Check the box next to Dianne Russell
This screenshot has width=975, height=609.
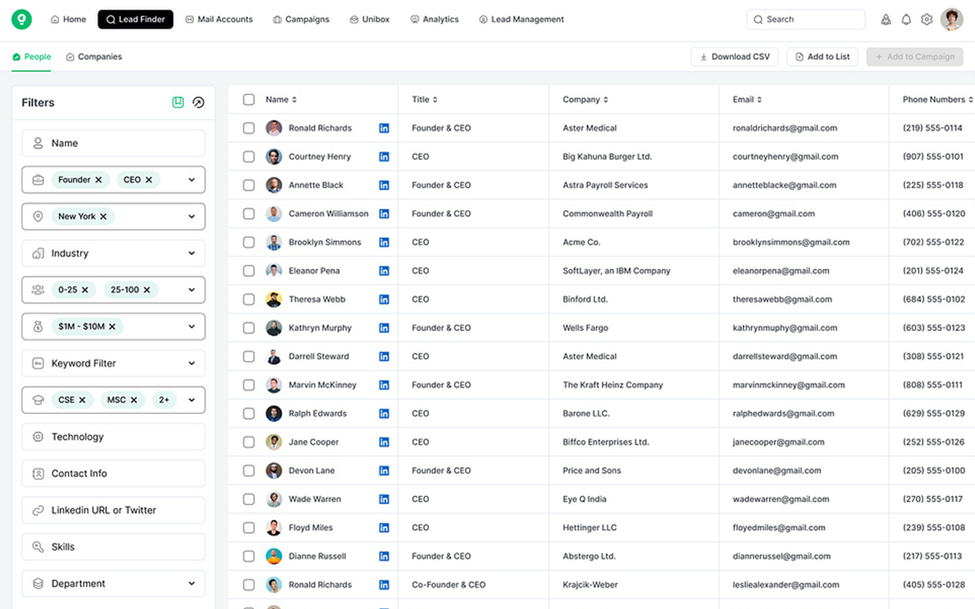coord(248,556)
